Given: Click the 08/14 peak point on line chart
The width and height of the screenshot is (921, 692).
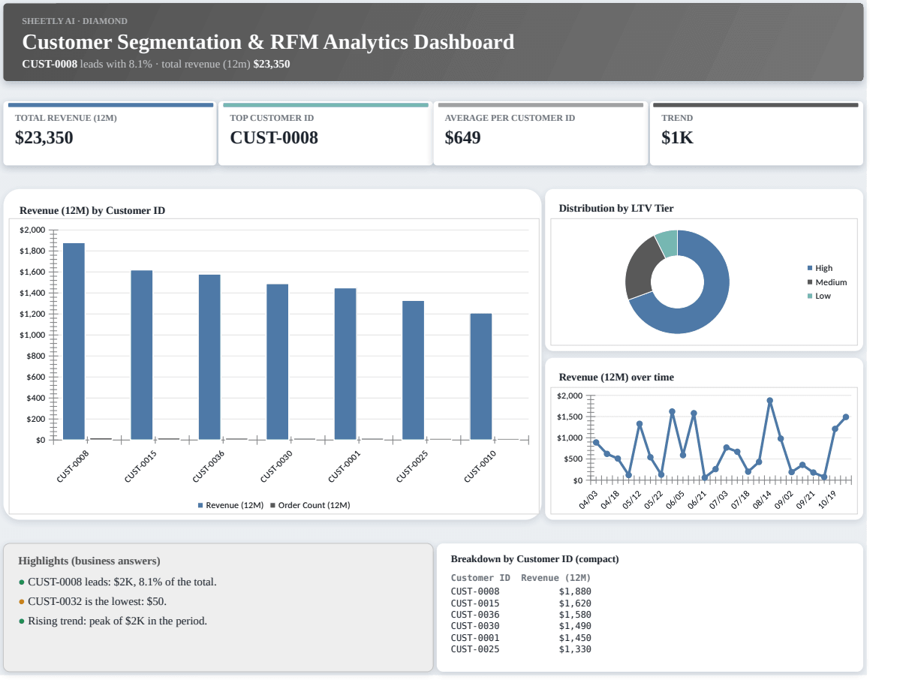Looking at the screenshot, I should (x=769, y=401).
